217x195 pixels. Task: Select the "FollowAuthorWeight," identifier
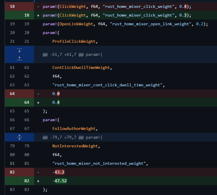point(75,129)
